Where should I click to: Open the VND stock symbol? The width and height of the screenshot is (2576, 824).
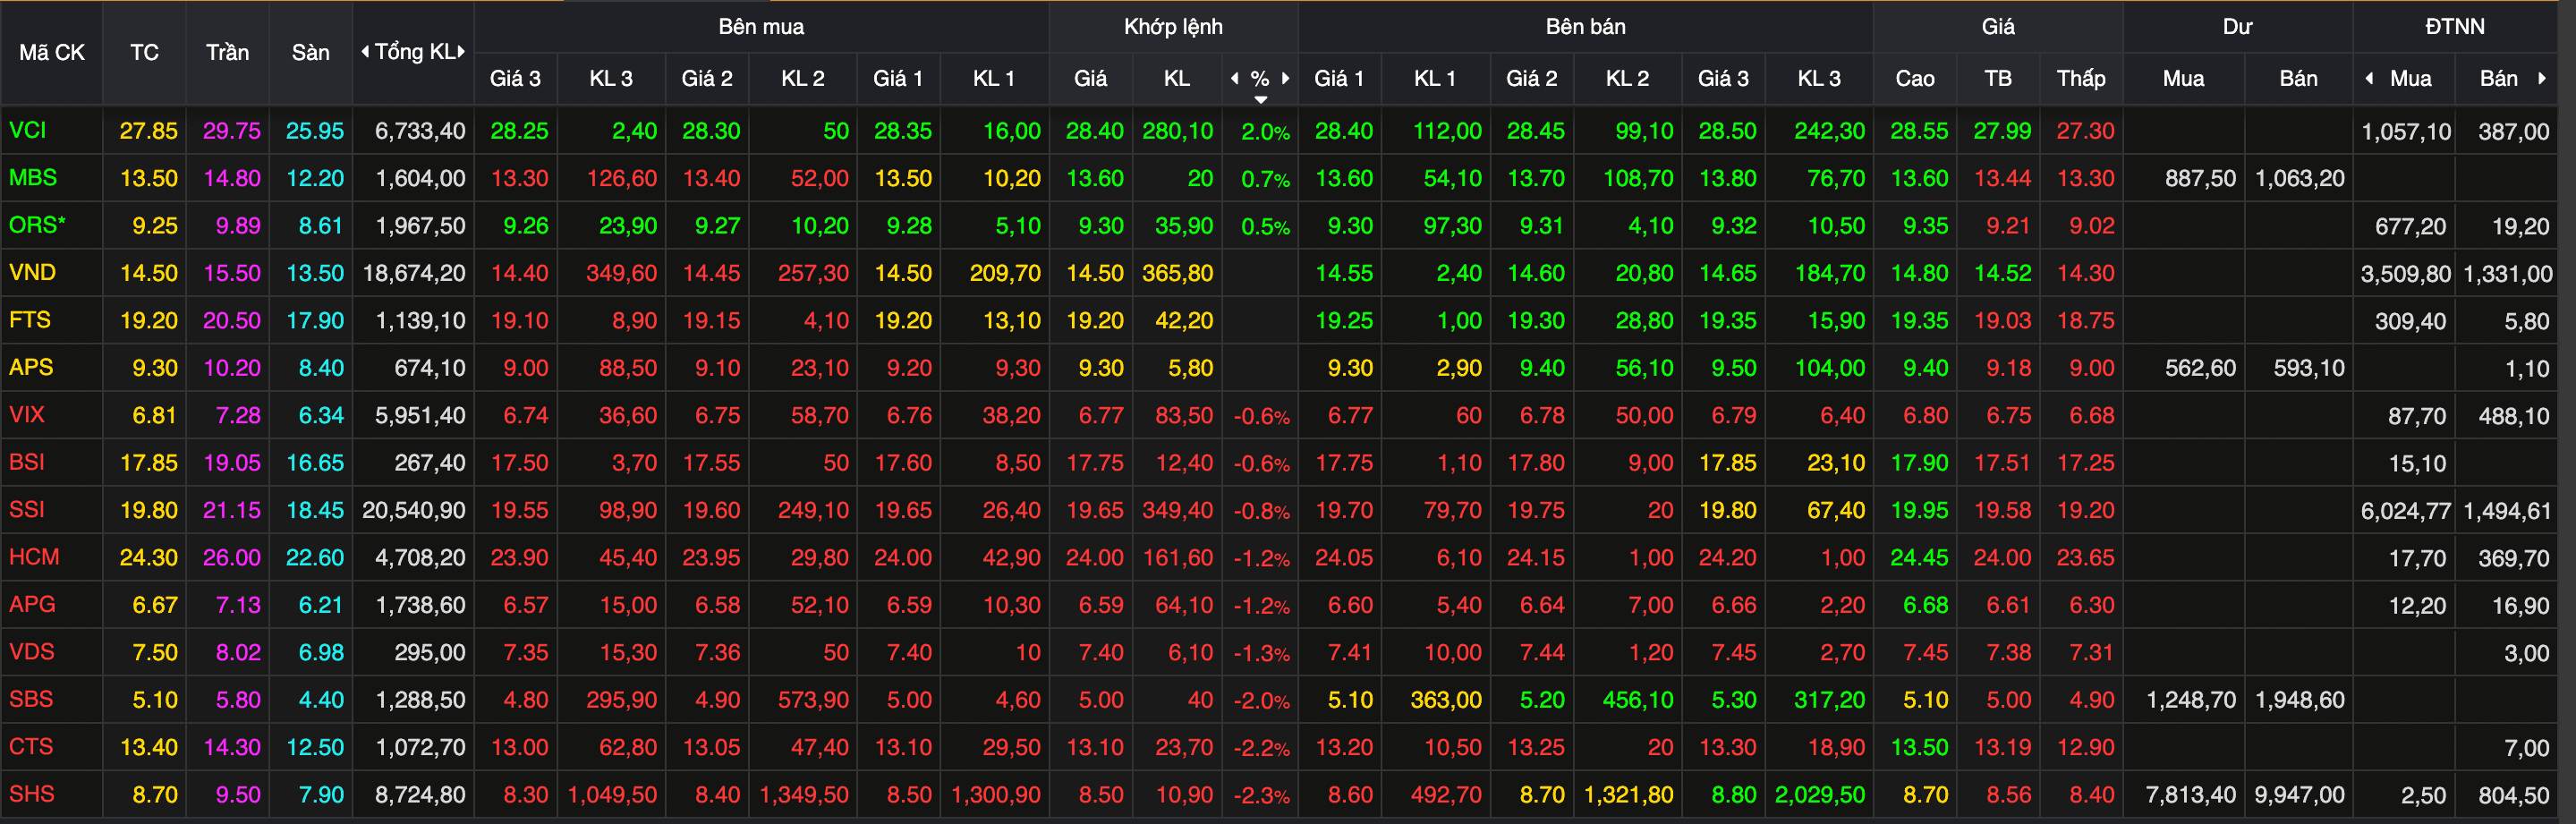[x=32, y=272]
